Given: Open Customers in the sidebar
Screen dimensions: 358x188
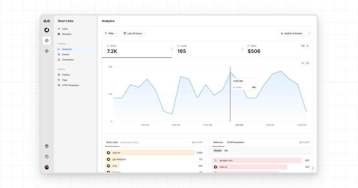Looking at the screenshot, I should point(76,59).
